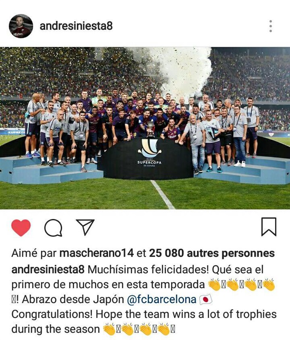Unlike the post with the red heart
Screen dimensions: 290x340
[21, 227]
